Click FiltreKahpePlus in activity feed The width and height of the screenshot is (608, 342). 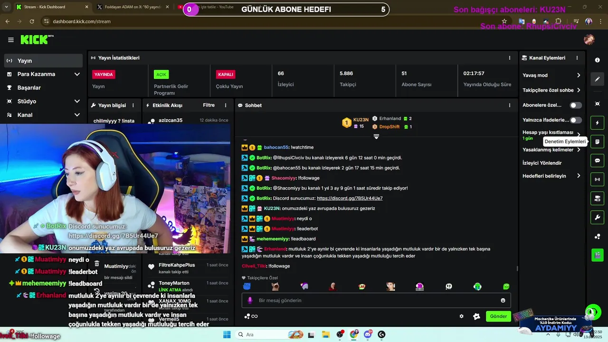[x=177, y=265]
